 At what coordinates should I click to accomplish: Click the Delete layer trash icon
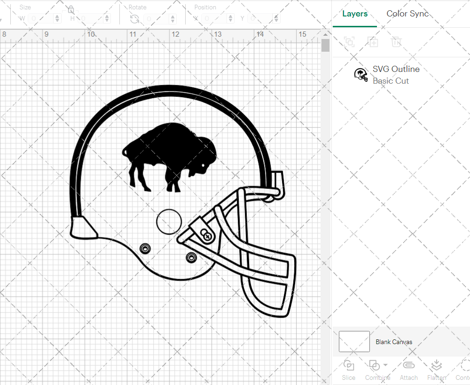pos(396,42)
